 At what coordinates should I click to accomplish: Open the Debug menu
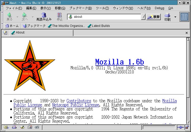[159, 8]
